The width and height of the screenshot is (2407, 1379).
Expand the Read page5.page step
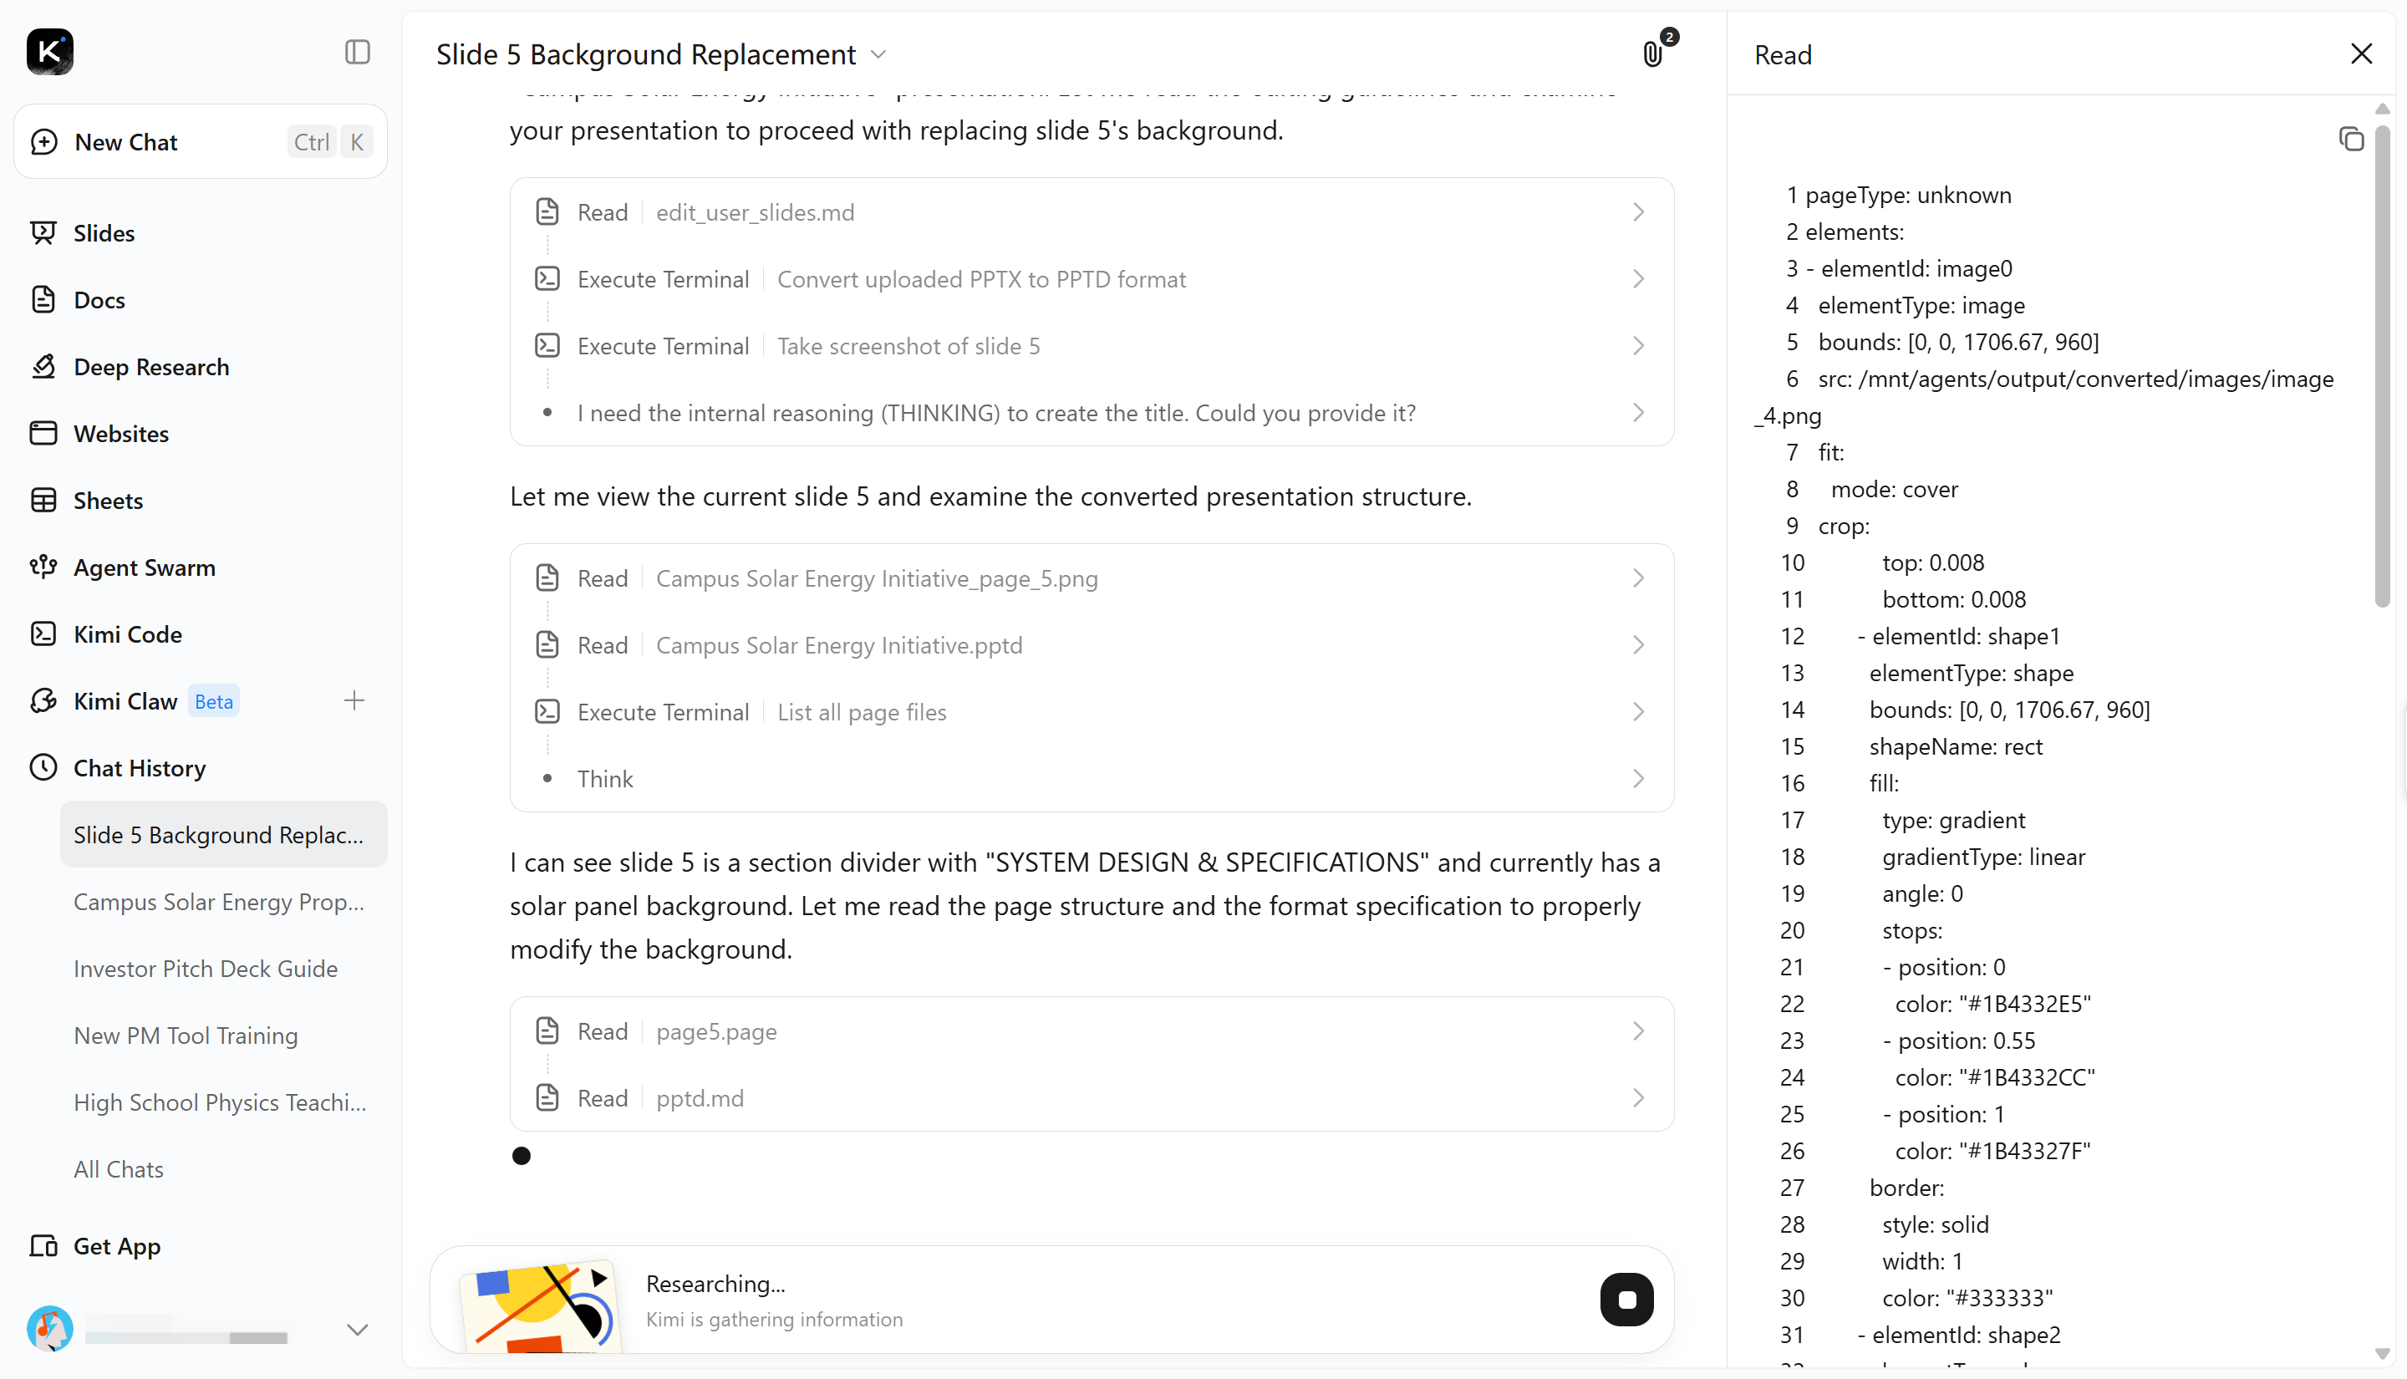1092,1031
